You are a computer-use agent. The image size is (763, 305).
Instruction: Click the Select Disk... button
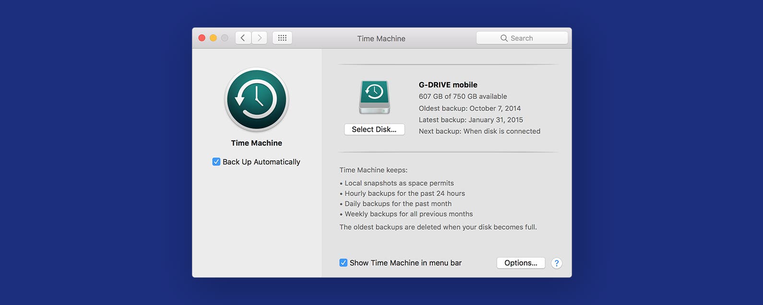[x=374, y=129]
